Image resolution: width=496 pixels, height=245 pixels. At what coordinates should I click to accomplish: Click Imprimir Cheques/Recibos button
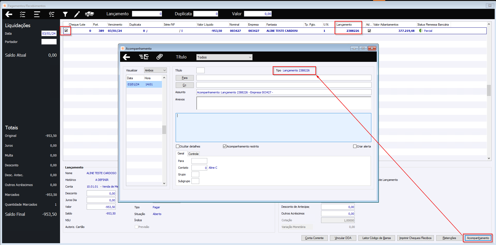pyautogui.click(x=415, y=238)
